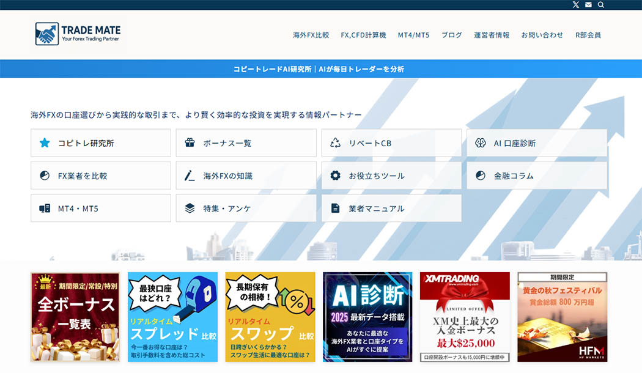Open the FX,CFD計算機 menu item
The height and width of the screenshot is (373, 642).
pos(363,35)
